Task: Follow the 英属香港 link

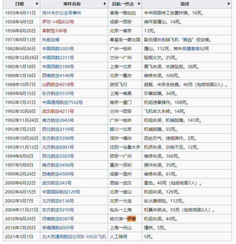Action: click(191, 49)
